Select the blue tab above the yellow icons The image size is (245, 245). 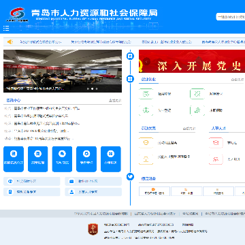point(148,129)
